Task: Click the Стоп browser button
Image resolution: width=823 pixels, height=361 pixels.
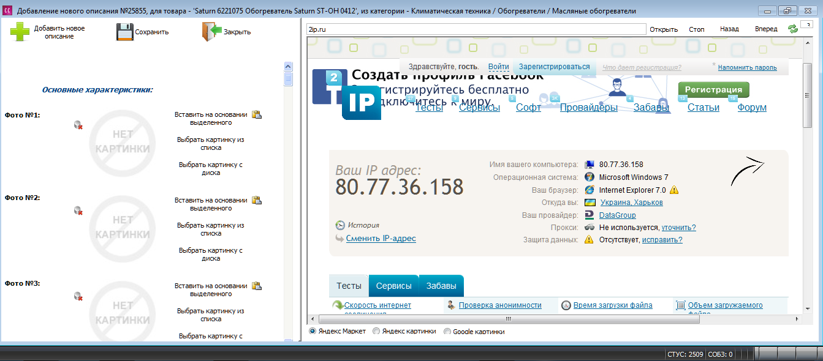Action: click(697, 29)
